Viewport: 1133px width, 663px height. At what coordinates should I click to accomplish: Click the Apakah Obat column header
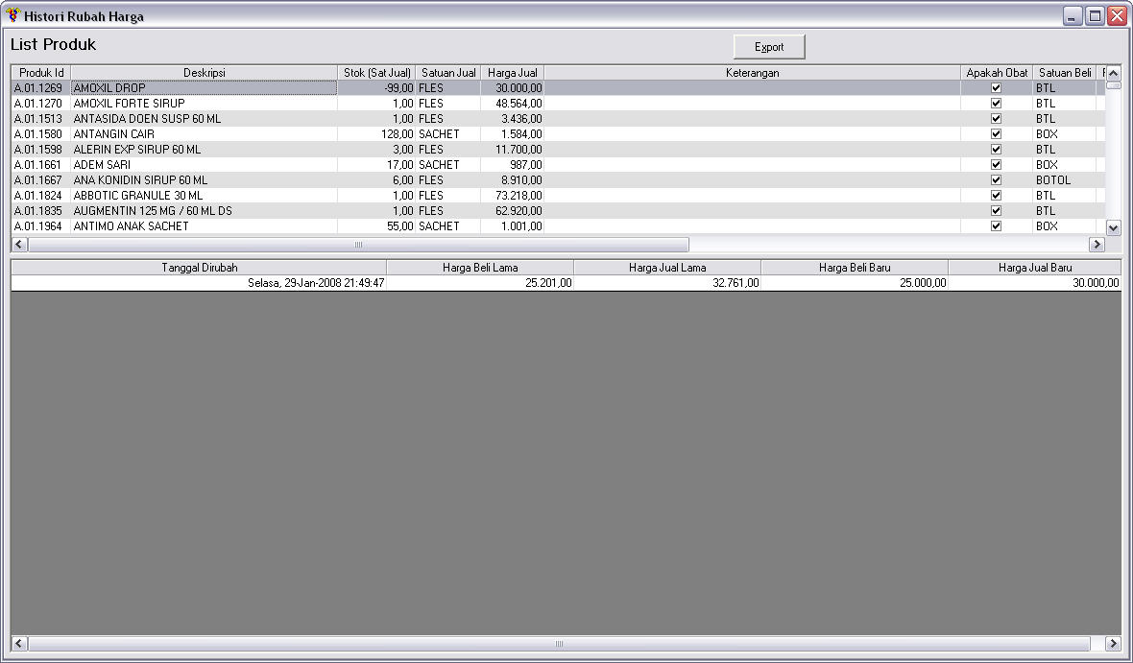coord(997,72)
